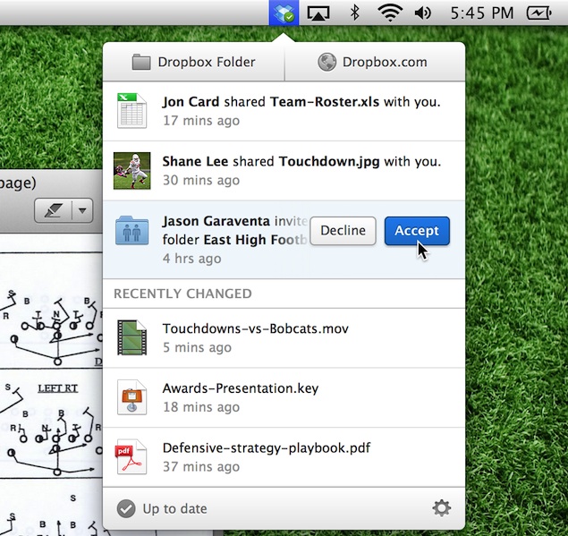The height and width of the screenshot is (536, 568).
Task: Click the Awards-Presentation.key Keynote icon
Action: 131,397
